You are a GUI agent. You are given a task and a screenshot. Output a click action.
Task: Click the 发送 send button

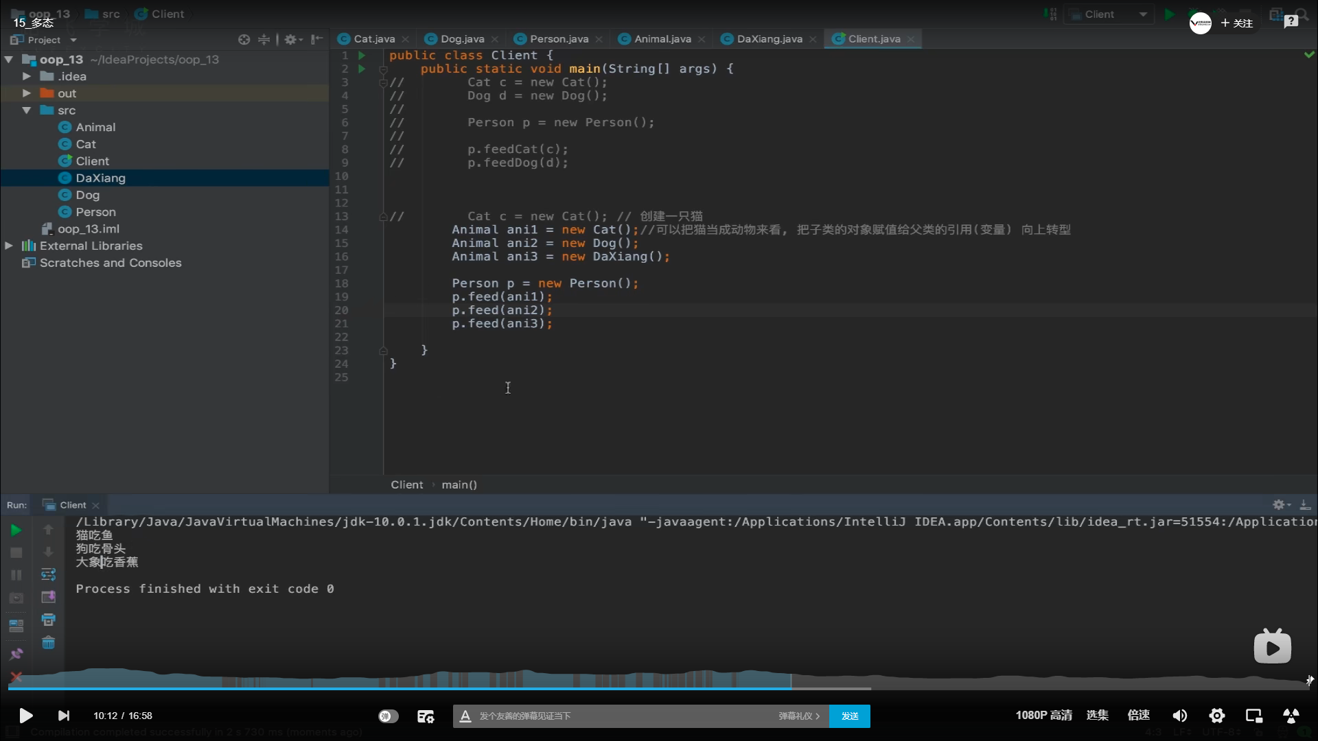coord(849,716)
